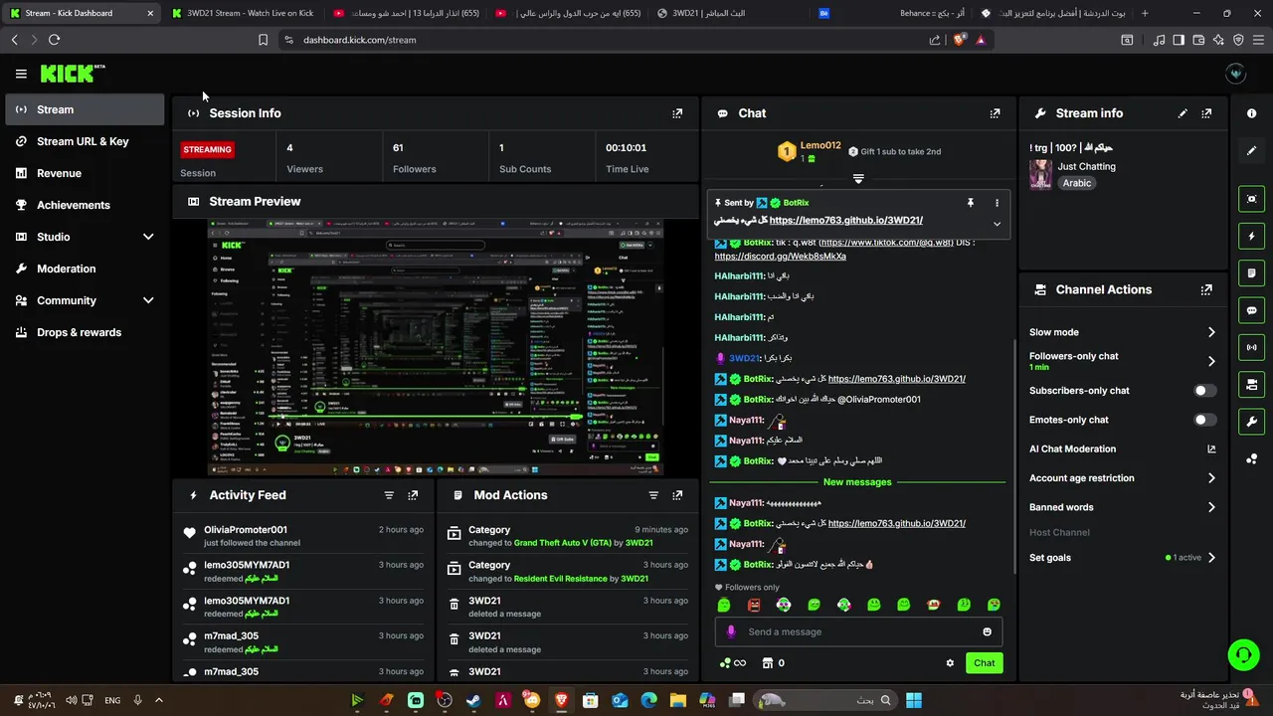
Task: Pop out the Channel Actions panel
Action: point(1206,289)
